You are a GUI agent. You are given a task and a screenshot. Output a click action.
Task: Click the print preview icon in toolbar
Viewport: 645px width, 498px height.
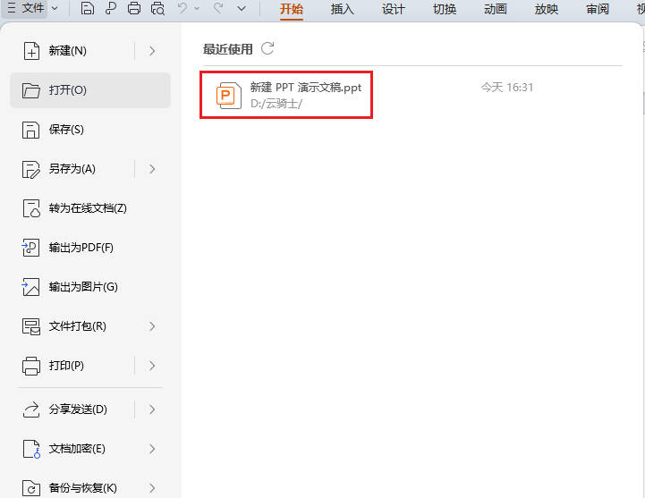tap(158, 9)
